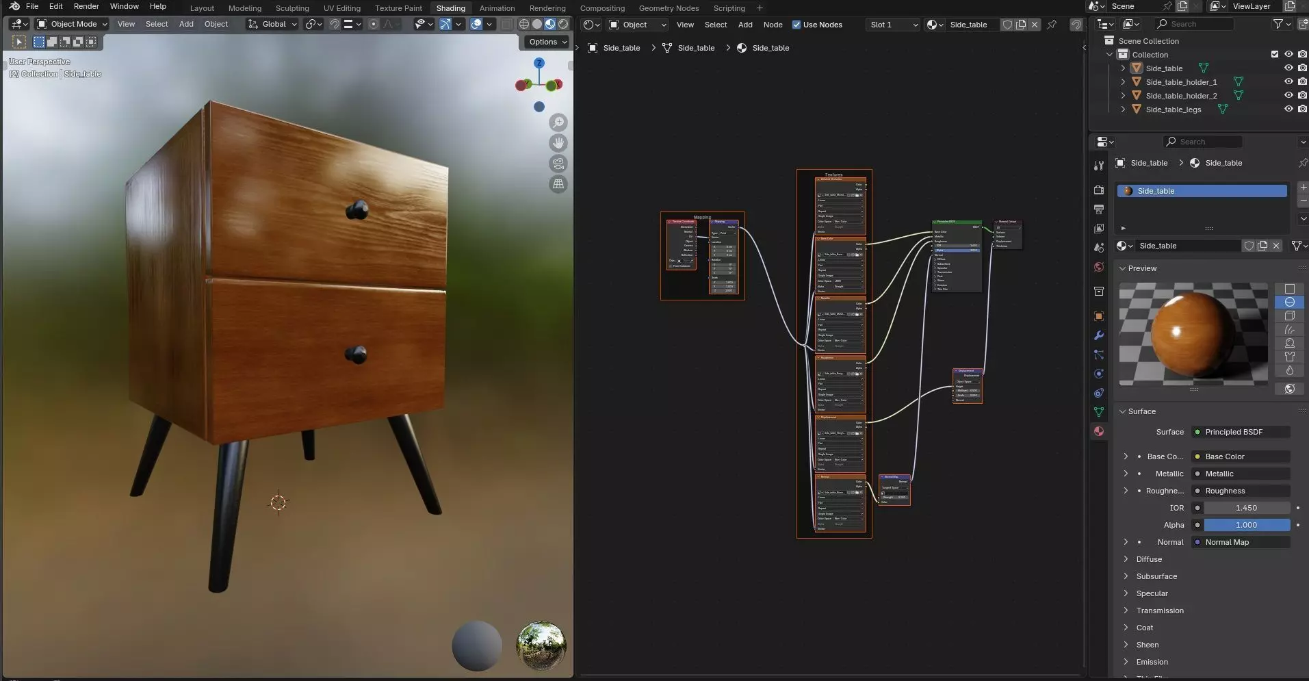
Task: Switch to orthographic grid view icon
Action: (x=558, y=184)
